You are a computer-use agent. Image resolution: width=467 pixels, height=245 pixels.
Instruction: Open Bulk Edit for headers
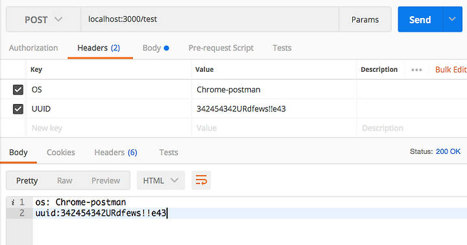tap(451, 69)
